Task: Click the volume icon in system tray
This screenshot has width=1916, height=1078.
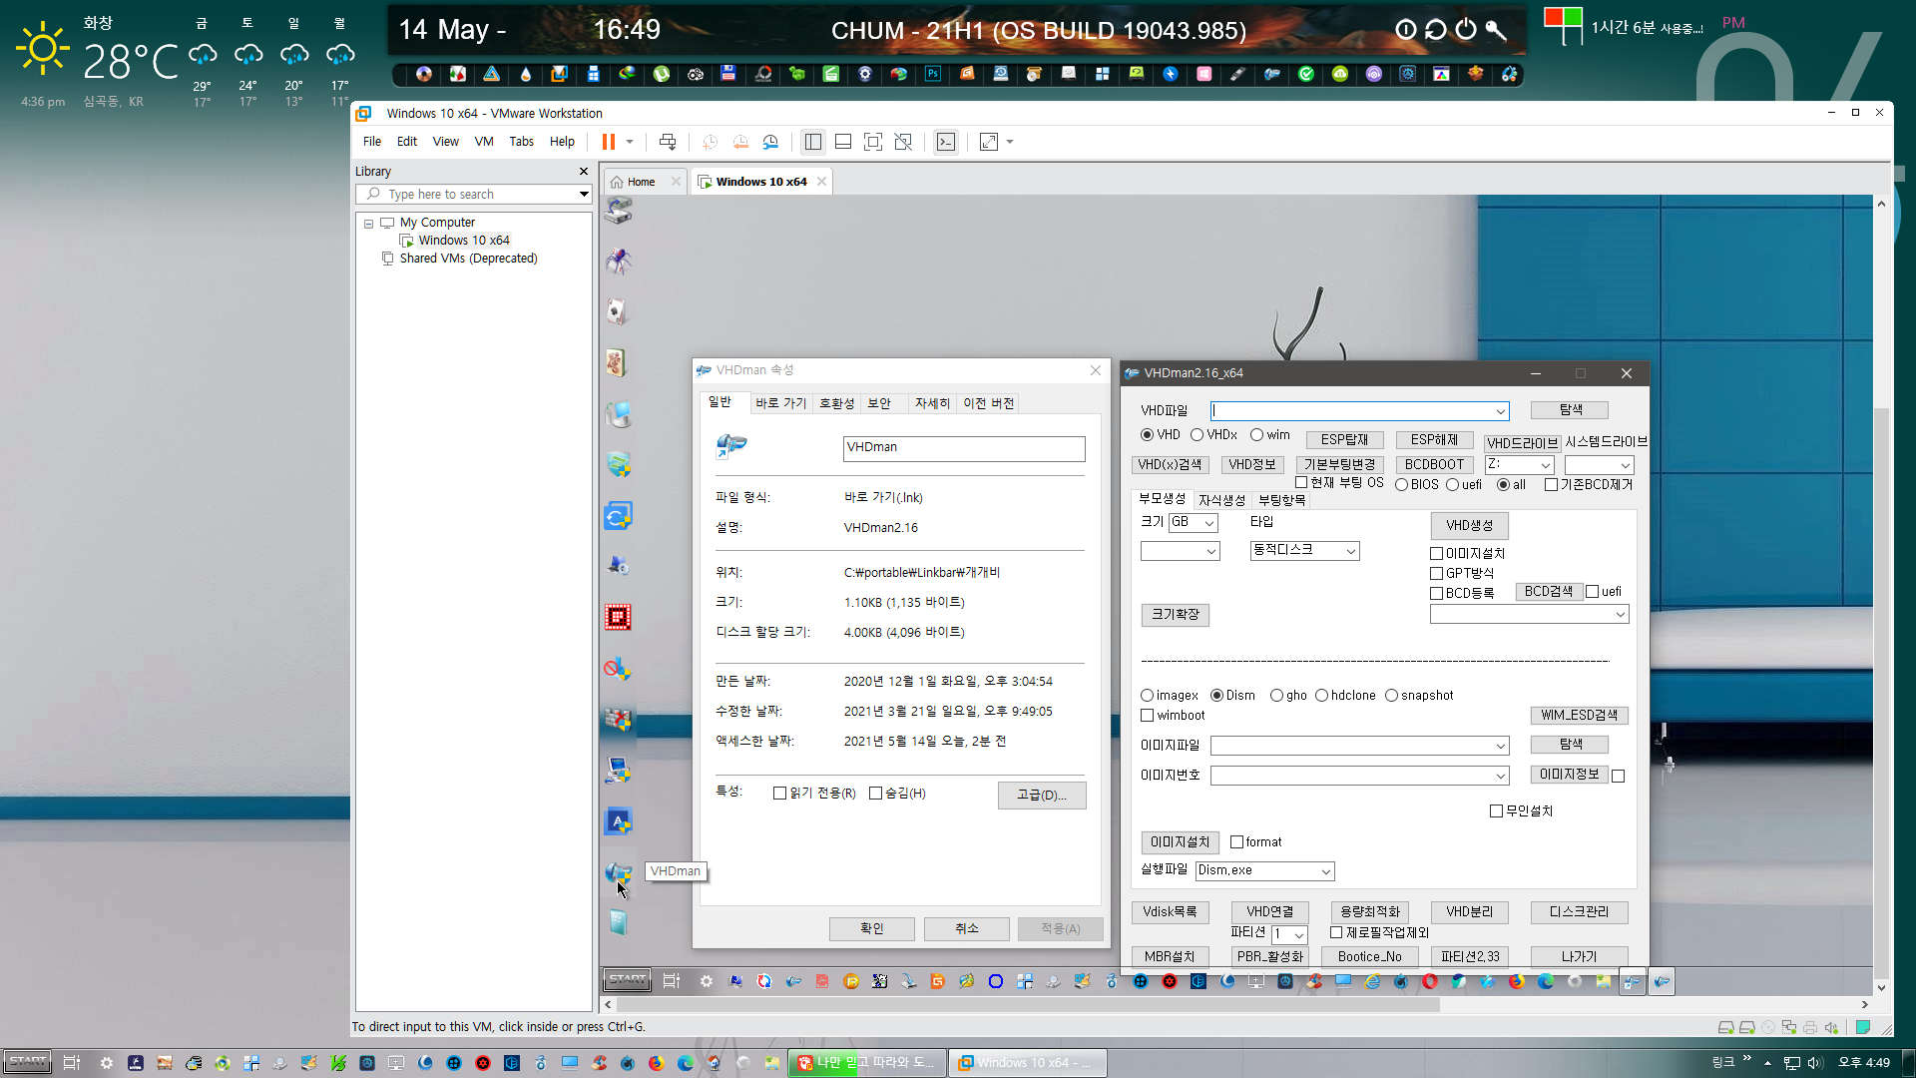Action: click(x=1815, y=1063)
